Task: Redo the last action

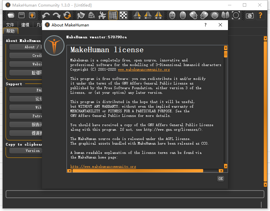Action: click(57, 15)
